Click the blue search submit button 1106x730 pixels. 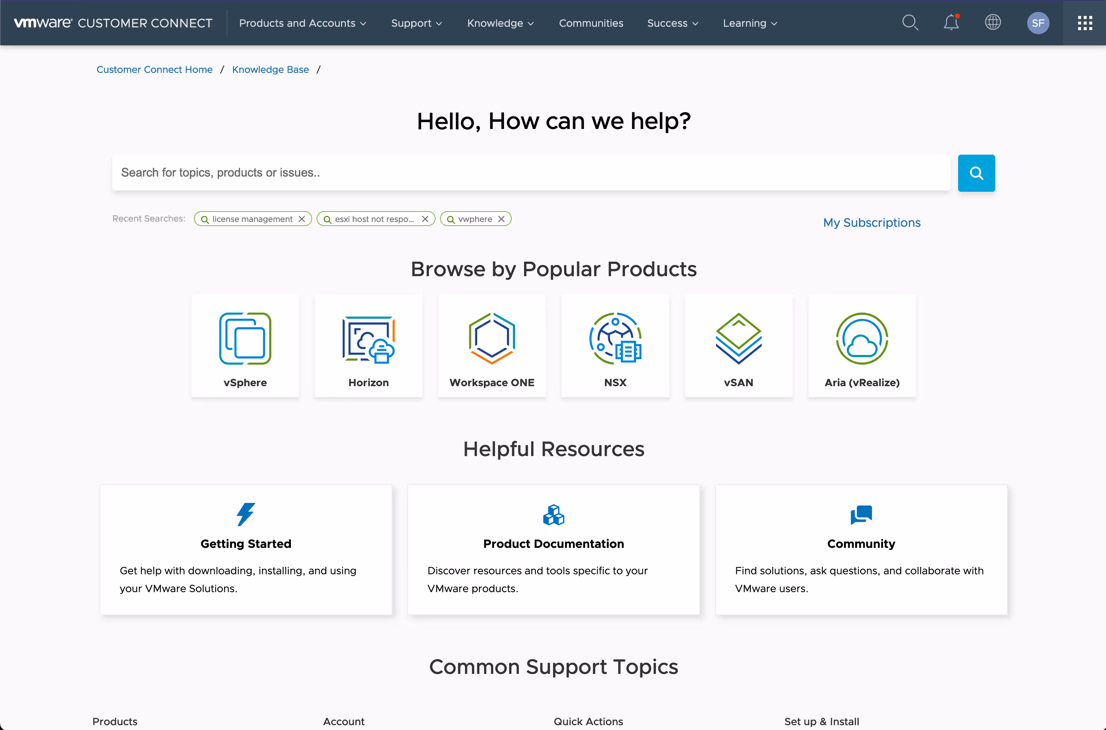click(976, 173)
